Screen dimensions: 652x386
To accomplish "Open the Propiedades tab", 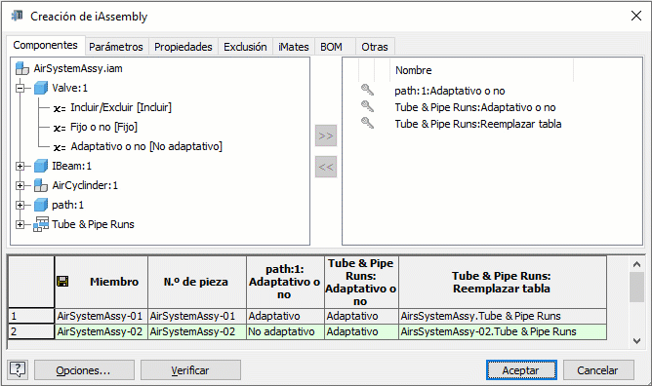I will 183,47.
